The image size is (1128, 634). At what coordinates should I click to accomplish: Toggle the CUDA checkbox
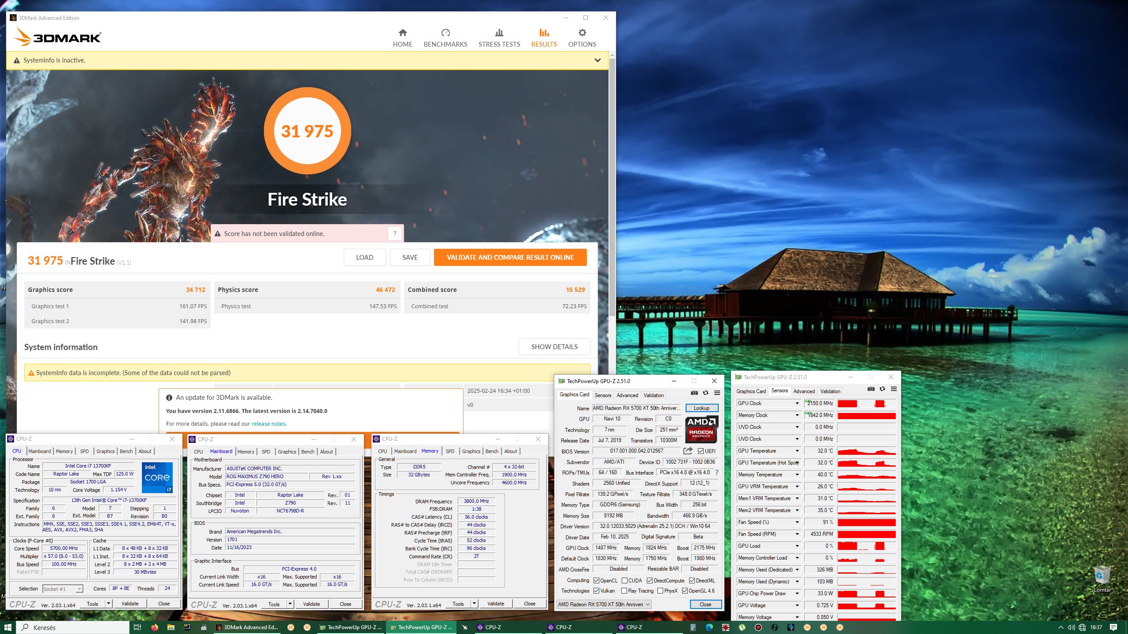[x=624, y=581]
